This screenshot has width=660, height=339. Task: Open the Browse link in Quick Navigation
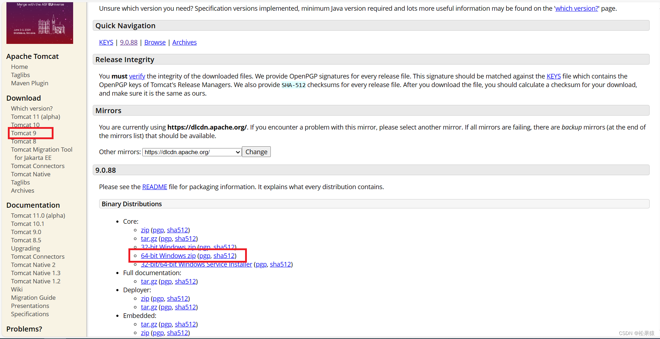[154, 42]
